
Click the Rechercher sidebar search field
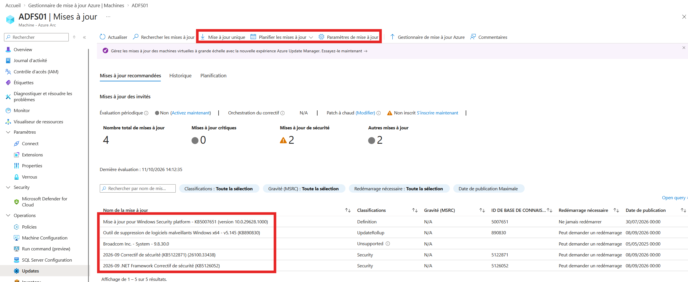coord(37,37)
